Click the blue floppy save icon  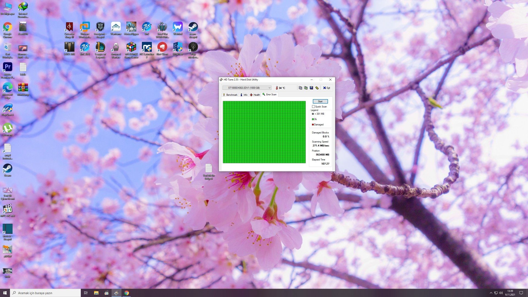pyautogui.click(x=311, y=88)
